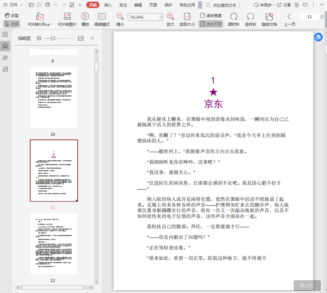Open the document convert sidebar icon

(x=5, y=69)
